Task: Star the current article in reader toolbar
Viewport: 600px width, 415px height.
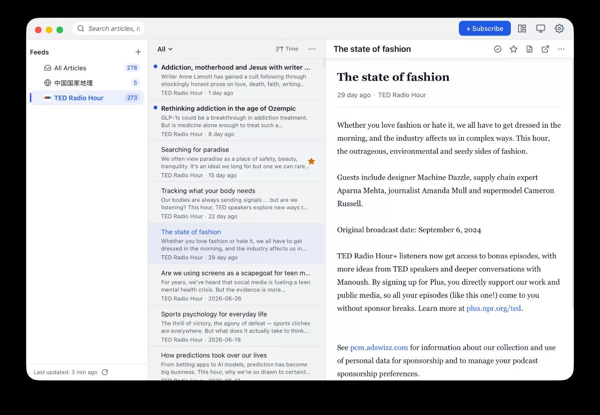Action: point(513,49)
